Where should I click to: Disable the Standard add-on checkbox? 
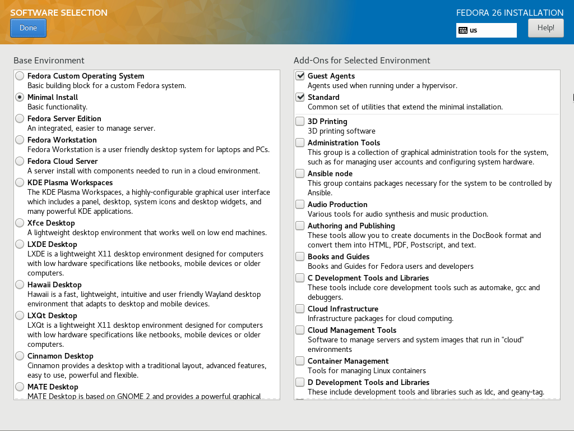point(300,97)
